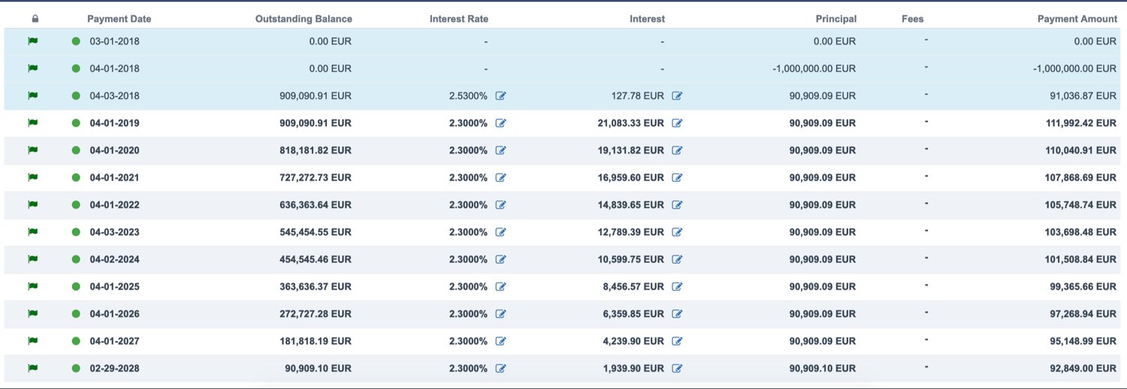The width and height of the screenshot is (1127, 389).
Task: Click green flag for 03-01-2018 row
Action: (33, 41)
